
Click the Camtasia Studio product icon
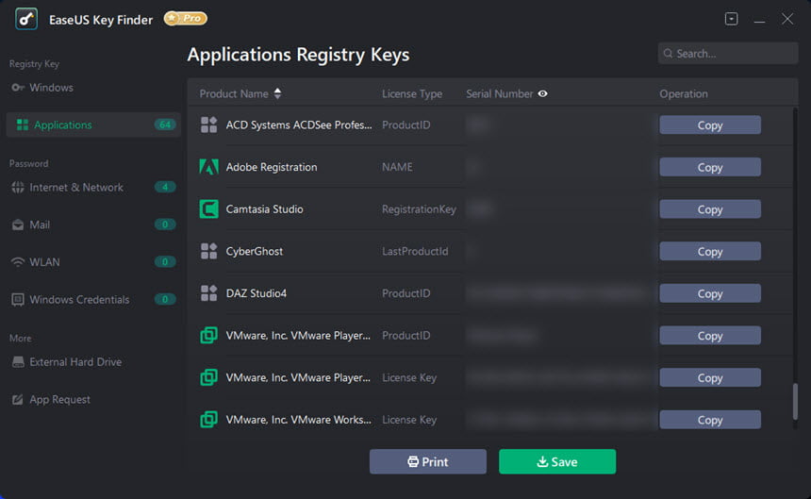point(209,209)
